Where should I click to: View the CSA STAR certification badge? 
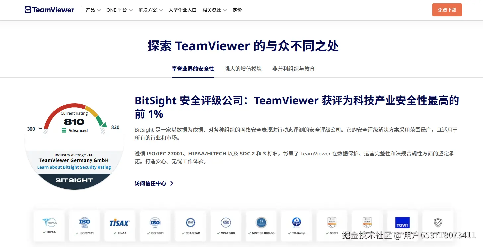(x=190, y=225)
